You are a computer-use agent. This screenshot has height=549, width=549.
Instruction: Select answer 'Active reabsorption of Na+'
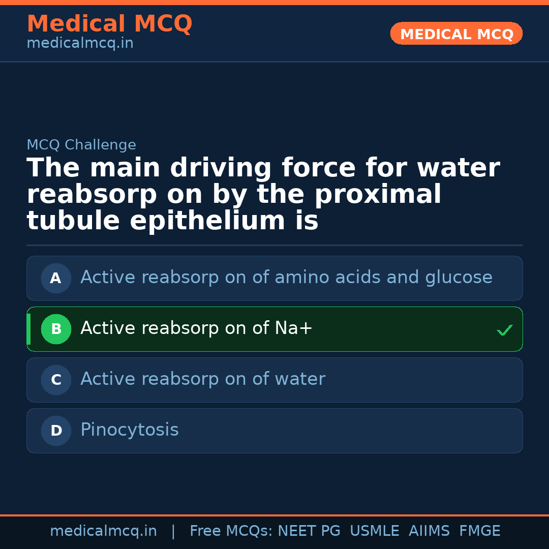(196, 329)
